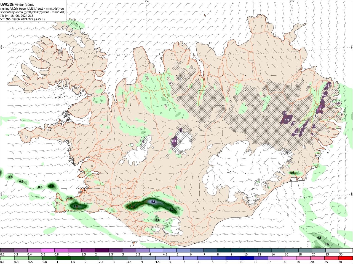Select the deep blue swatch starting at 10 in lower scale

[247, 258]
